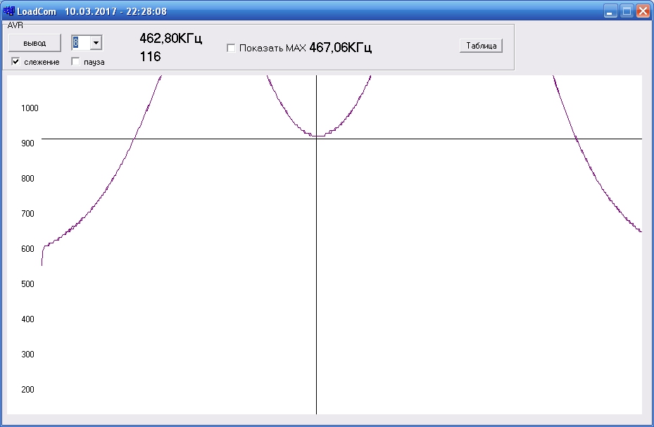This screenshot has height=427, width=654.
Task: Open the AVR number dropdown arrow
Action: coord(96,43)
